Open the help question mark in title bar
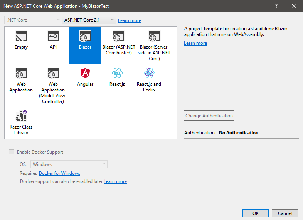 tap(276, 6)
